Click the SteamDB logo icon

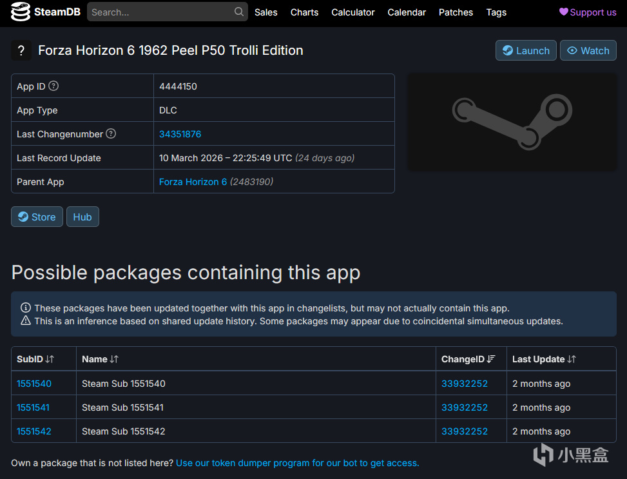point(20,12)
